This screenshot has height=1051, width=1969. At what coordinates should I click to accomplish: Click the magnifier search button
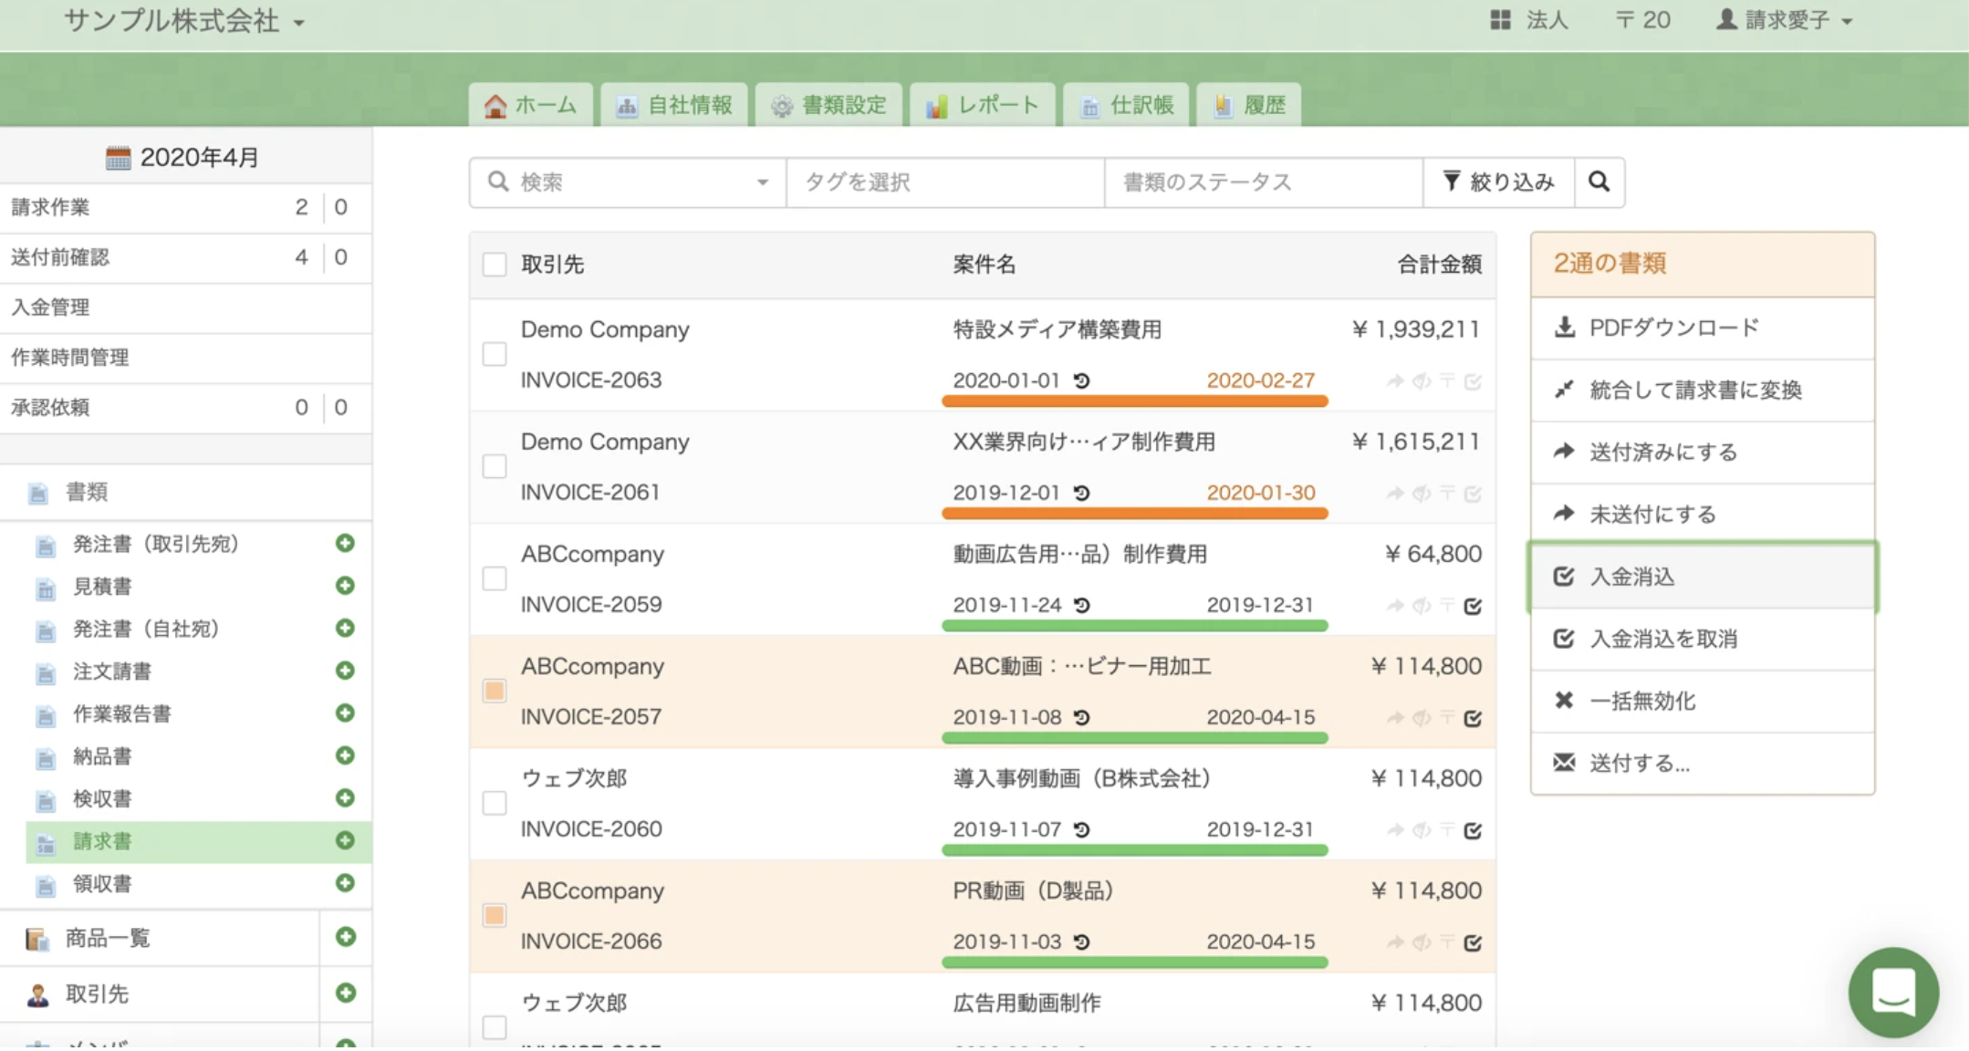(x=1599, y=182)
